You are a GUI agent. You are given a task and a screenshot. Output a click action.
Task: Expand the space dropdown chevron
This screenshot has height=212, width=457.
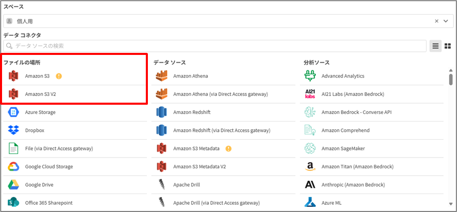[x=446, y=21]
